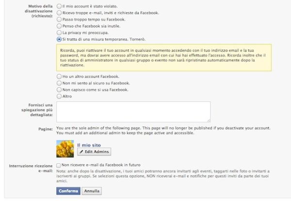Choose 'Ho un altro account Facebook'

[x=59, y=77]
